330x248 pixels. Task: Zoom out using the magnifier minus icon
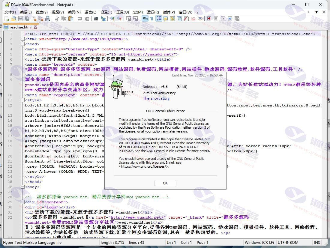(119, 19)
